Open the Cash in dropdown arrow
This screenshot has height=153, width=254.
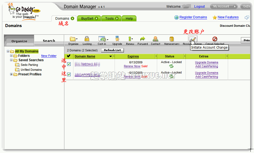(107, 39)
